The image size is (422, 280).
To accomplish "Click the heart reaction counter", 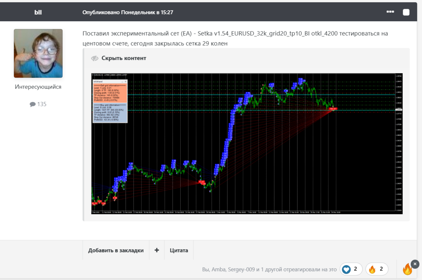I will coord(351,269).
